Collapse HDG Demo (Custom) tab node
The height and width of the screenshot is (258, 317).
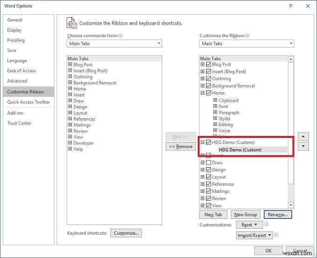[202, 142]
